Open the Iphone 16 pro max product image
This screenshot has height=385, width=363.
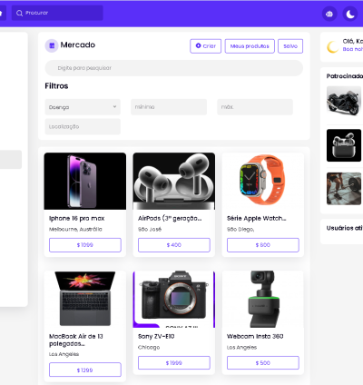coord(85,181)
